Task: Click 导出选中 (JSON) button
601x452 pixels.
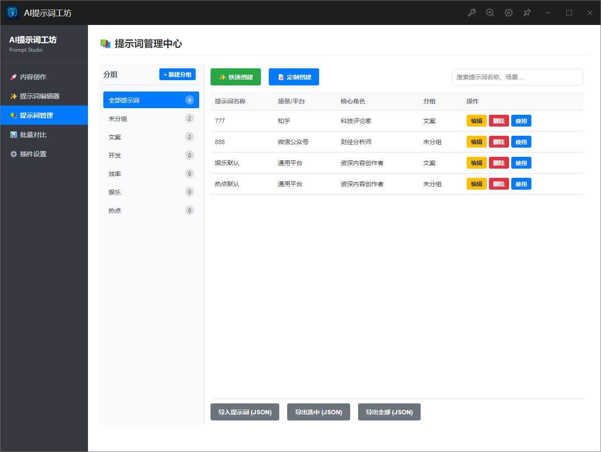Action: (319, 412)
